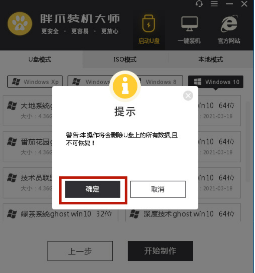The height and width of the screenshot is (273, 255).
Task: Open the 启动U盘 USB icon
Action: point(149,23)
